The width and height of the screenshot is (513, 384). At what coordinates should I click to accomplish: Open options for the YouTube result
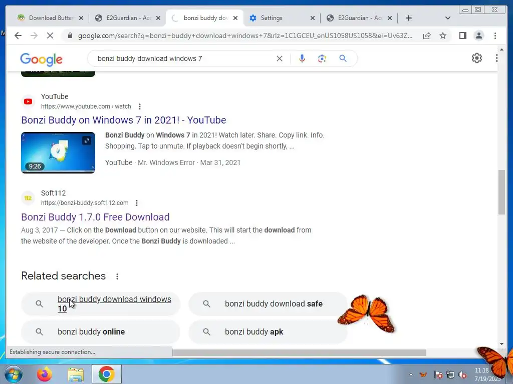[140, 106]
